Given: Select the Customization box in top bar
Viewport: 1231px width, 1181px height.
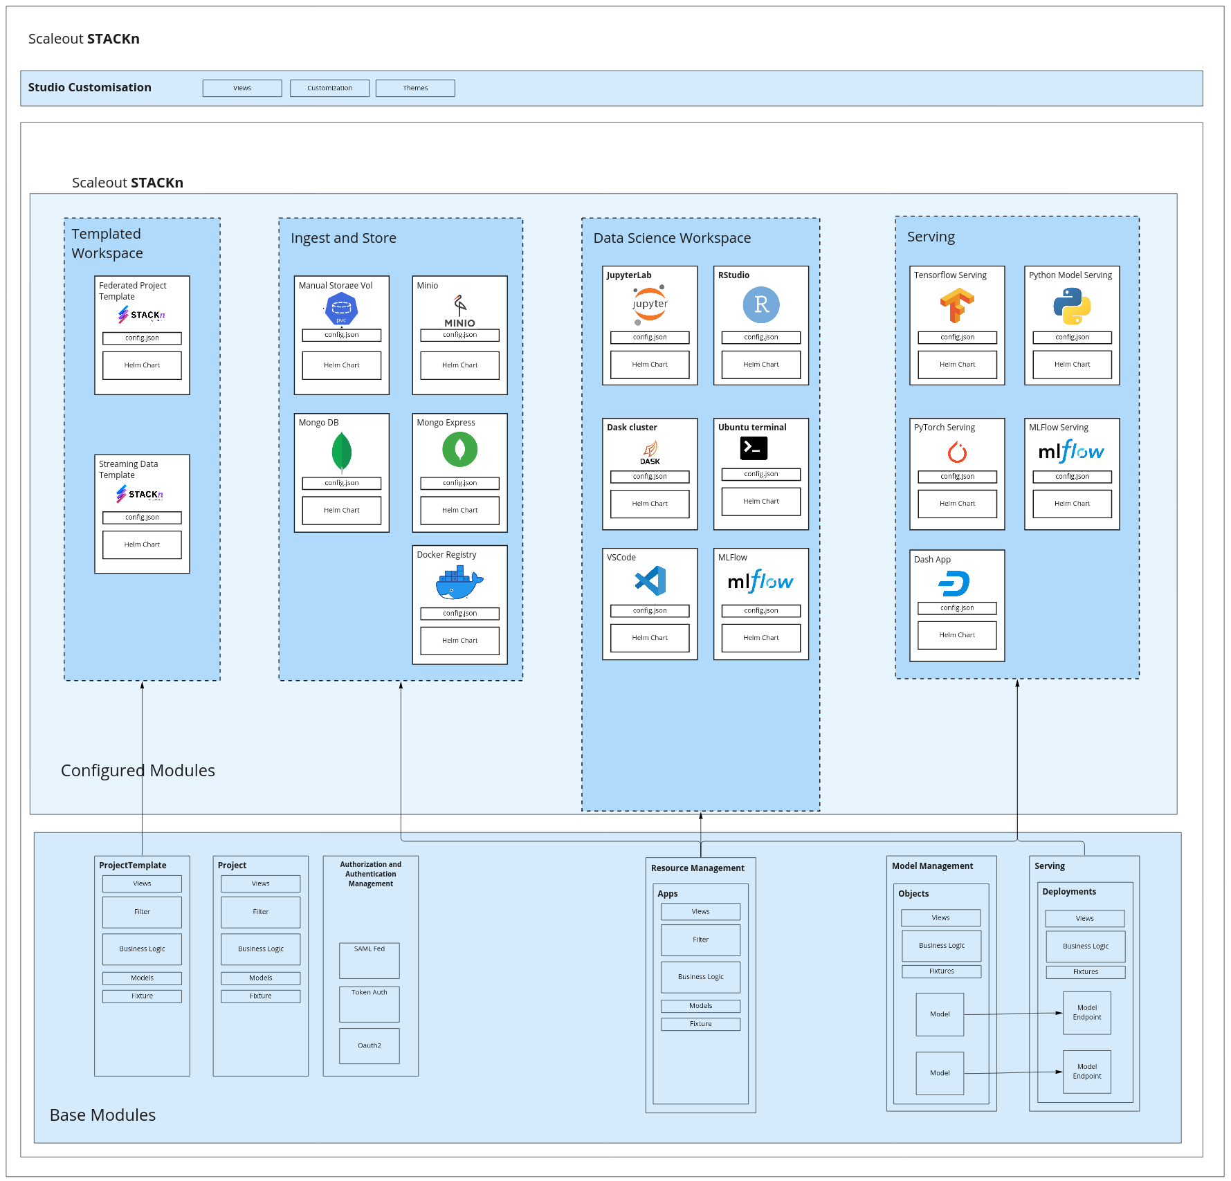Looking at the screenshot, I should [329, 88].
